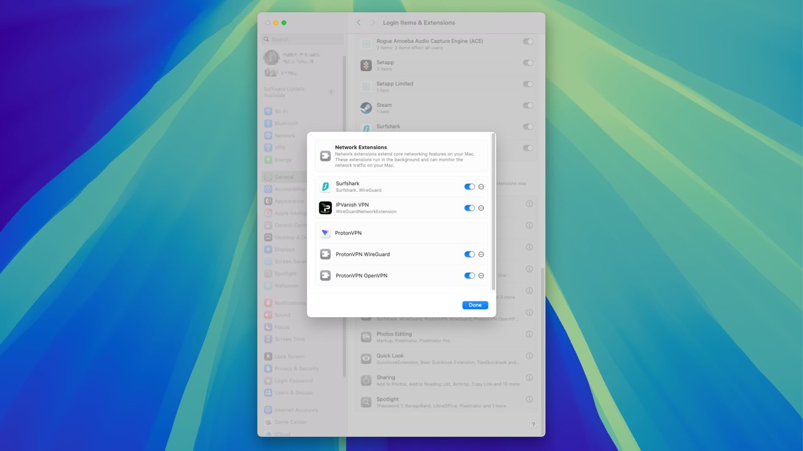Toggle the Setapp background item switch
This screenshot has width=803, height=451.
528,63
